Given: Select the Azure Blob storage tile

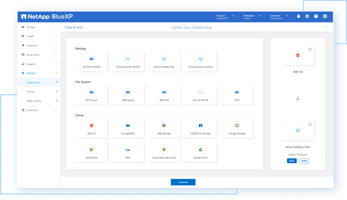Looking at the screenshot, I should pyautogui.click(x=92, y=152).
